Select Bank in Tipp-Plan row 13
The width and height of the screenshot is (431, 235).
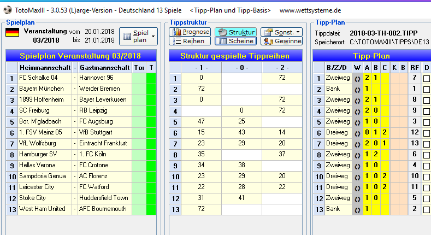point(338,209)
